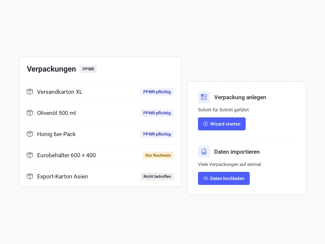
Task: Start the wizard with Wizard starten
Action: 222,124
